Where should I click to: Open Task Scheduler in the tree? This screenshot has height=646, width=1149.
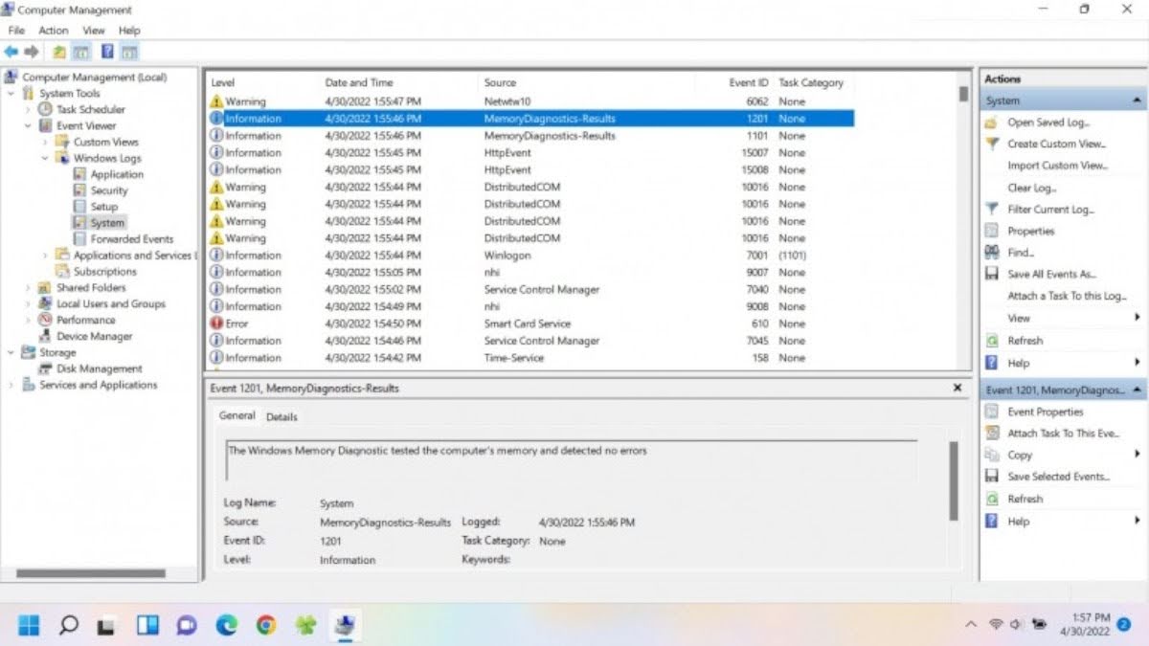(90, 109)
